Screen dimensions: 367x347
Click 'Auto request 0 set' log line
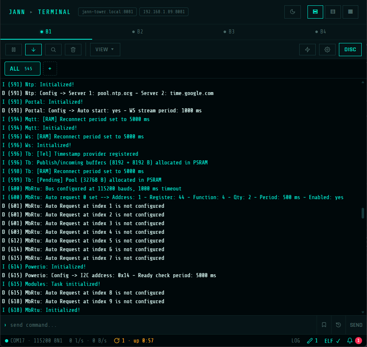coord(173,197)
